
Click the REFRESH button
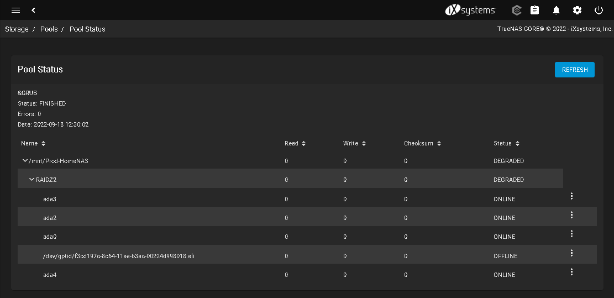coord(574,70)
